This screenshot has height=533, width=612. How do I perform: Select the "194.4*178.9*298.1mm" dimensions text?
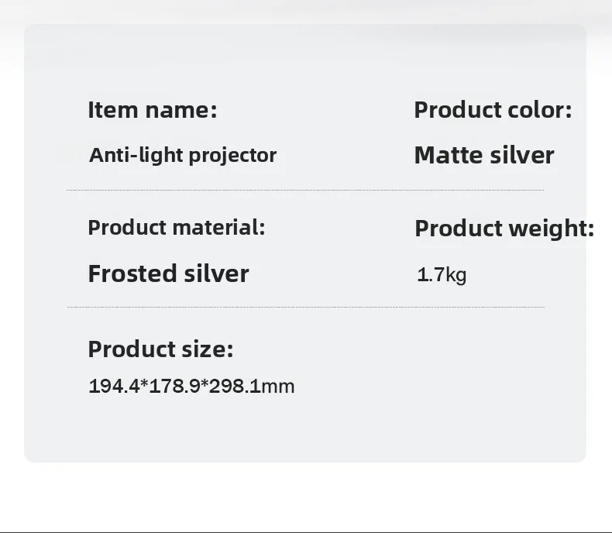[191, 386]
